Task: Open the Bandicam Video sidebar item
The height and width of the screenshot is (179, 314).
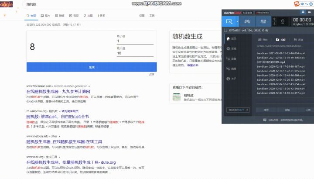Action: 231,59
